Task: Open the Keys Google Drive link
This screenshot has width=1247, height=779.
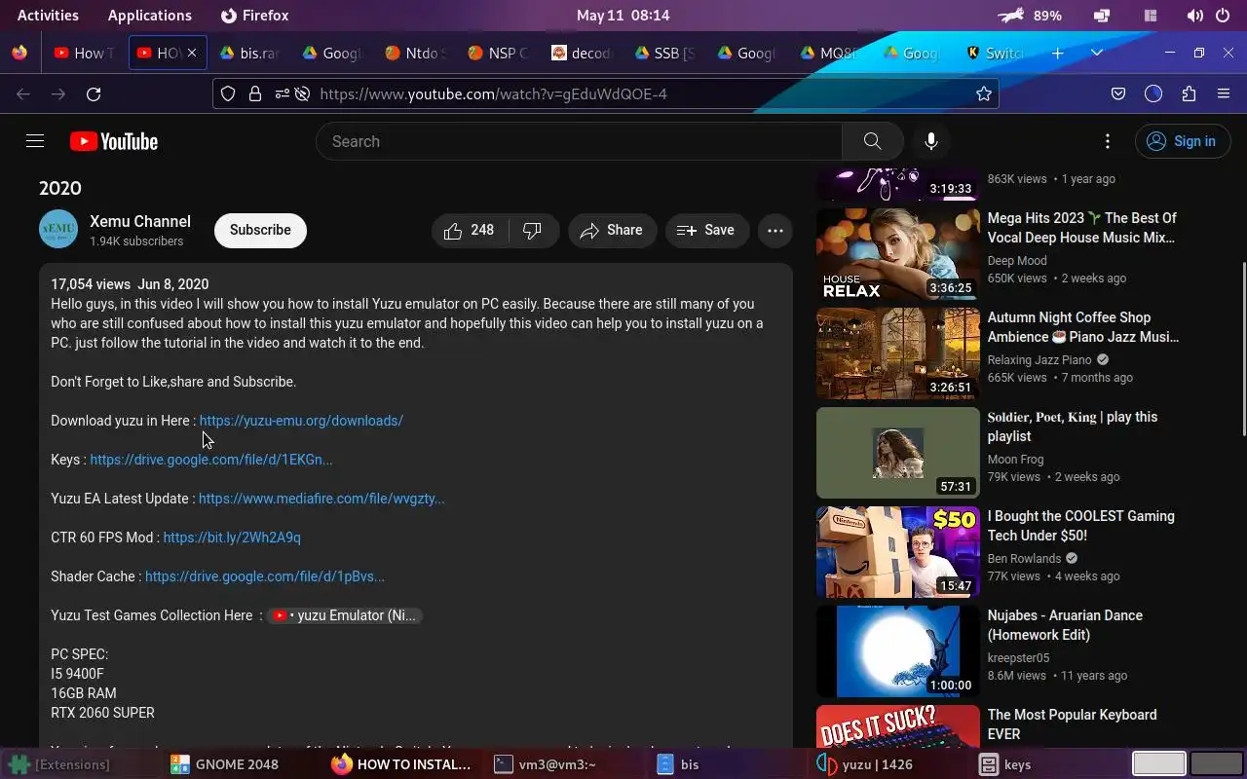Action: coord(211,460)
